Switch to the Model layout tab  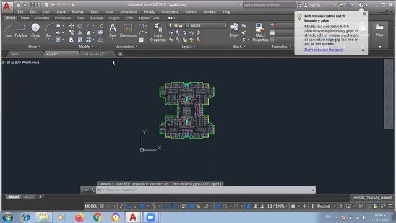click(13, 196)
